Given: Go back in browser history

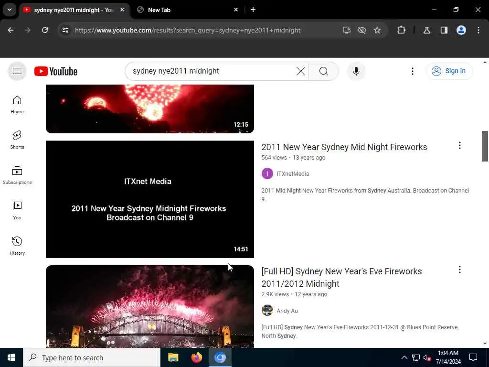Looking at the screenshot, I should (x=11, y=30).
